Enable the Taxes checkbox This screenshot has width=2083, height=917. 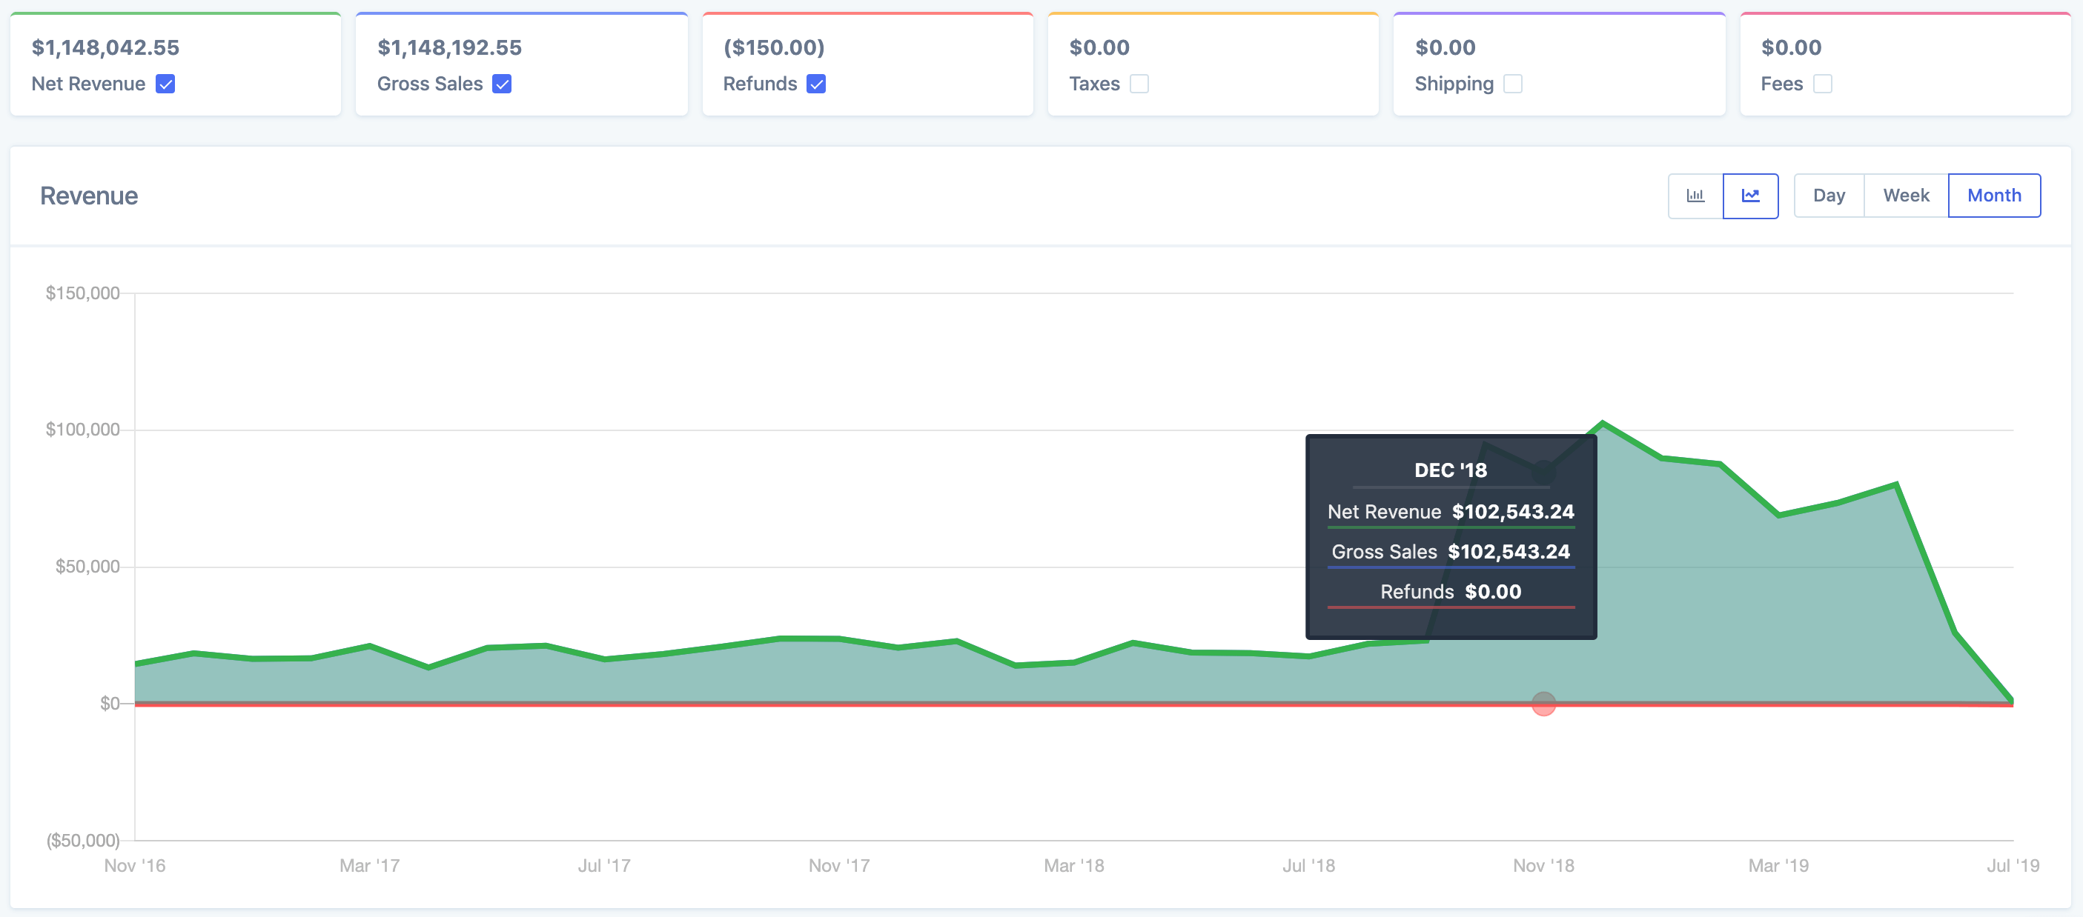tap(1139, 84)
